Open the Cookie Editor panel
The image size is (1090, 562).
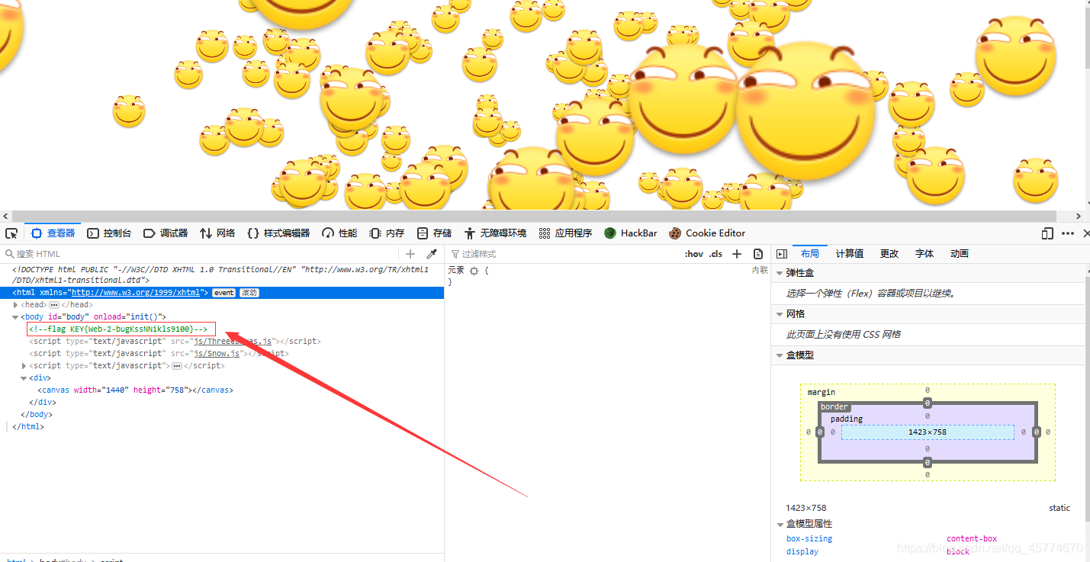point(707,233)
